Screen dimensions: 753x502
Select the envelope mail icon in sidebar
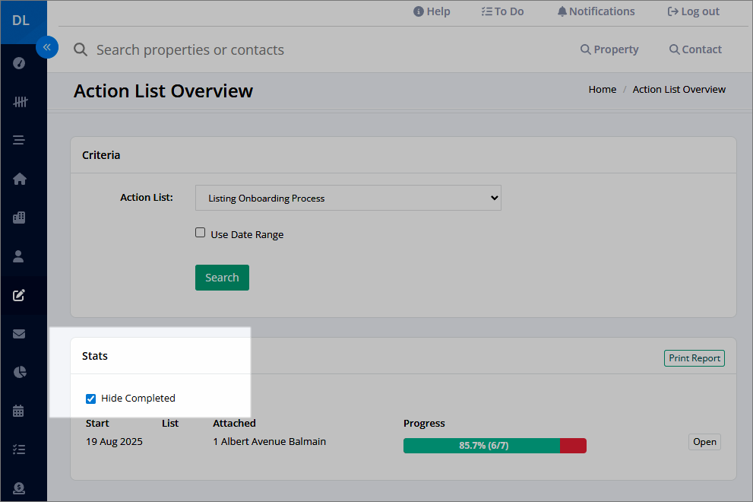click(x=18, y=333)
